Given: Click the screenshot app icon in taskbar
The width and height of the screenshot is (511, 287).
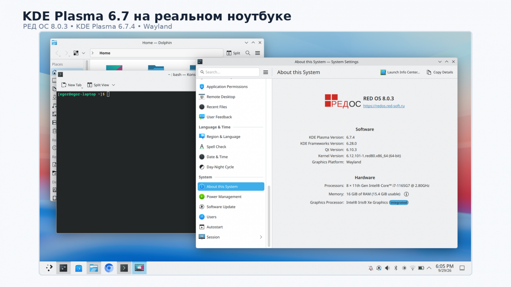Looking at the screenshot, I should point(139,268).
